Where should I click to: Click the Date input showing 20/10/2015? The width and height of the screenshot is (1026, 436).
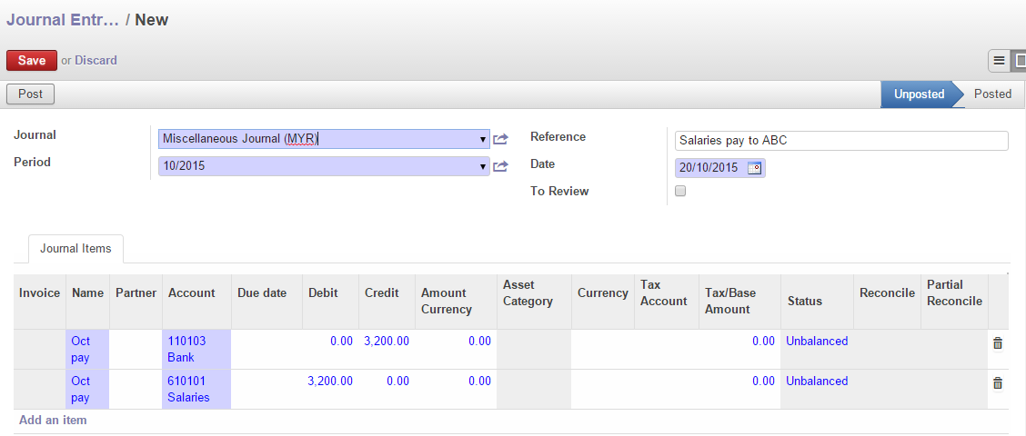coord(719,168)
